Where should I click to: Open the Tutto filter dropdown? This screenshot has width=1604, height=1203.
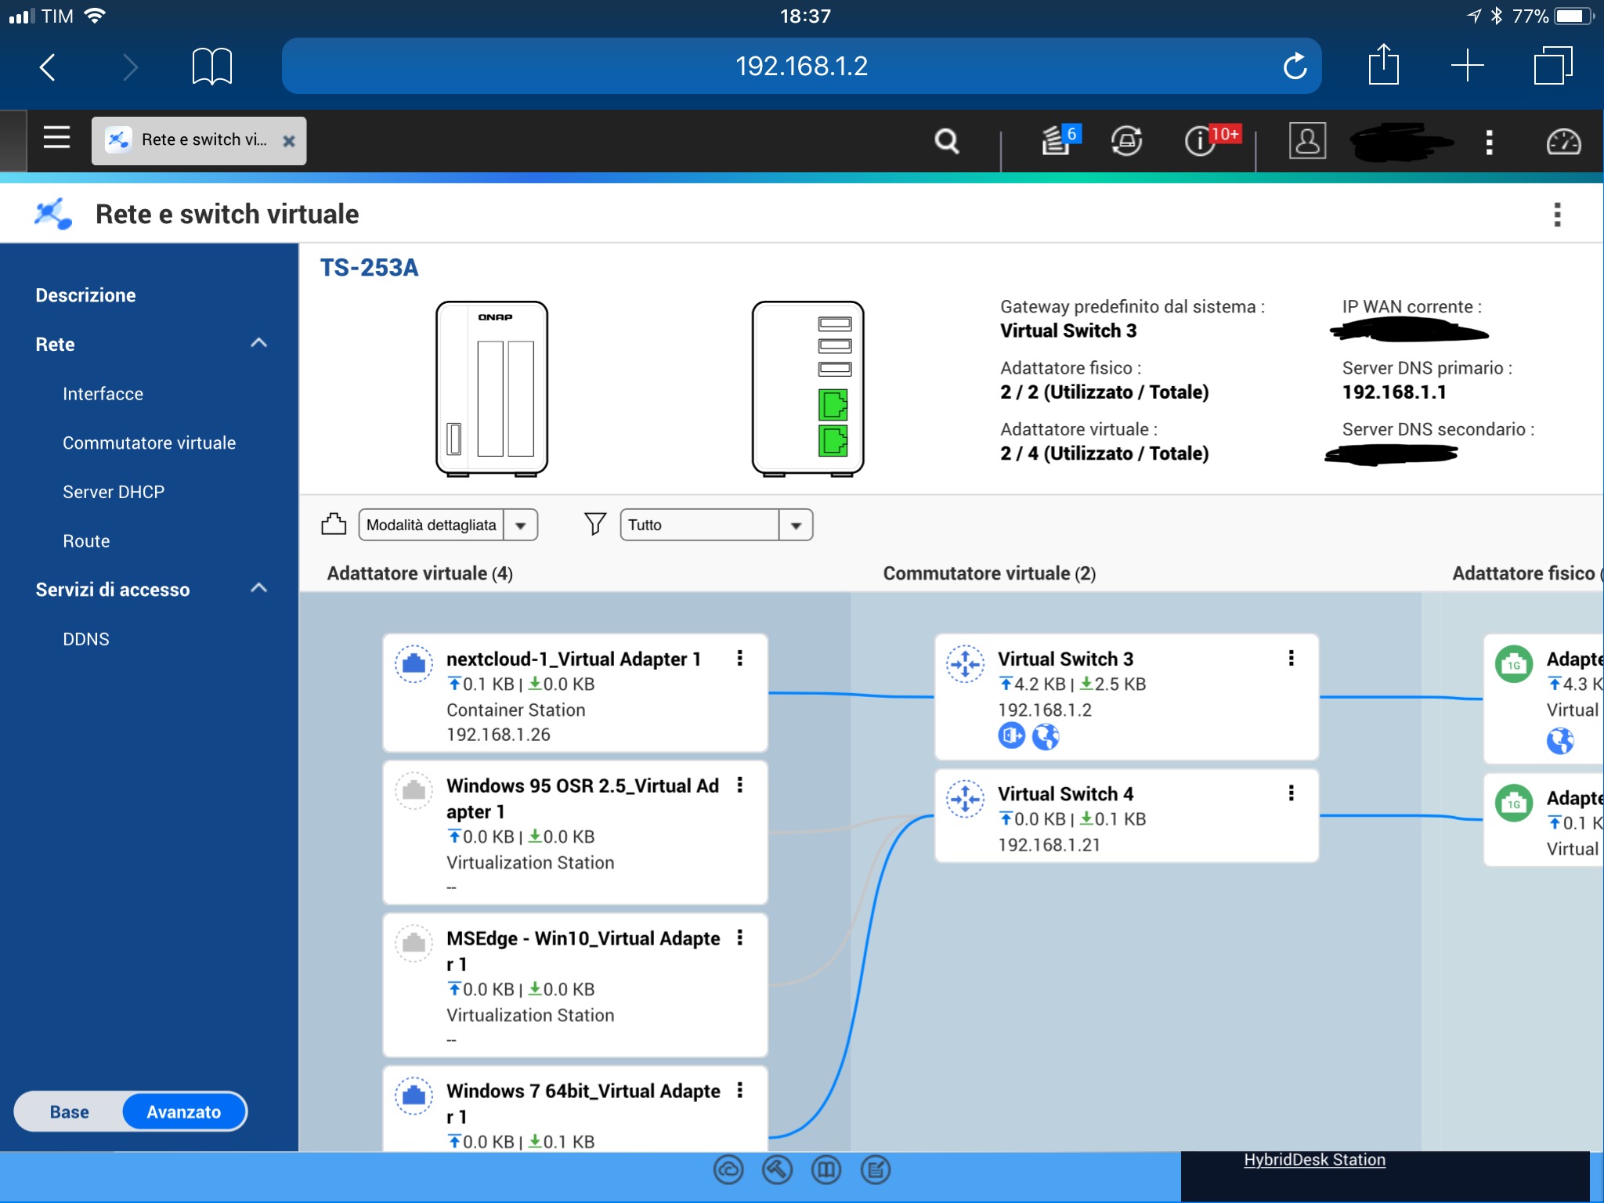[716, 525]
